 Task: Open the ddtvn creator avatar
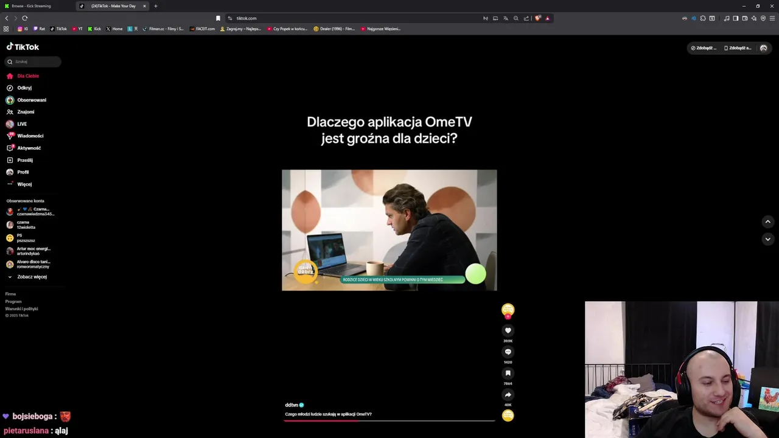tap(508, 310)
